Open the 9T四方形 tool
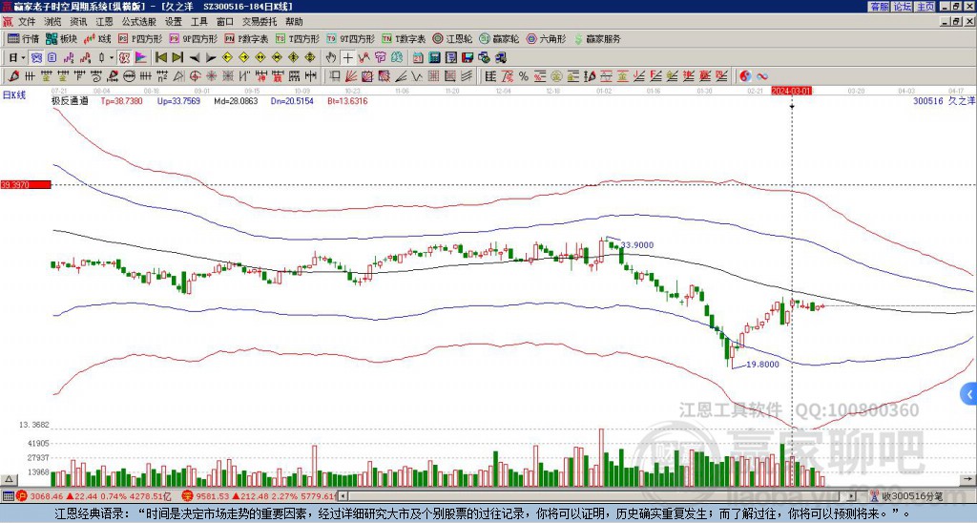977x523 pixels. pyautogui.click(x=350, y=38)
